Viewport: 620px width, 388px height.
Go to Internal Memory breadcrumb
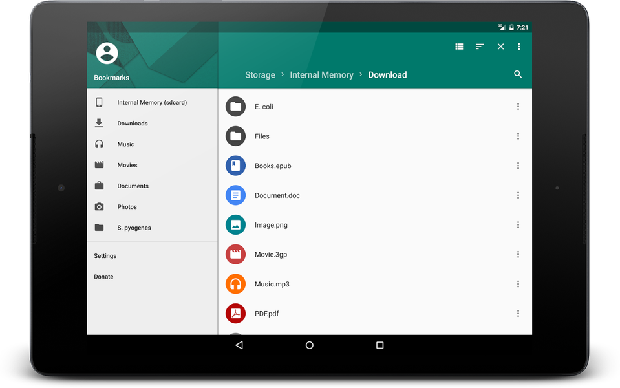click(x=321, y=74)
